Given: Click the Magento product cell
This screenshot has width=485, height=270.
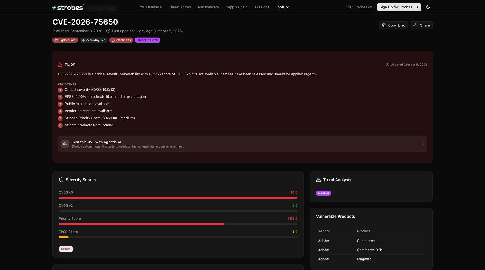Looking at the screenshot, I should [x=364, y=259].
